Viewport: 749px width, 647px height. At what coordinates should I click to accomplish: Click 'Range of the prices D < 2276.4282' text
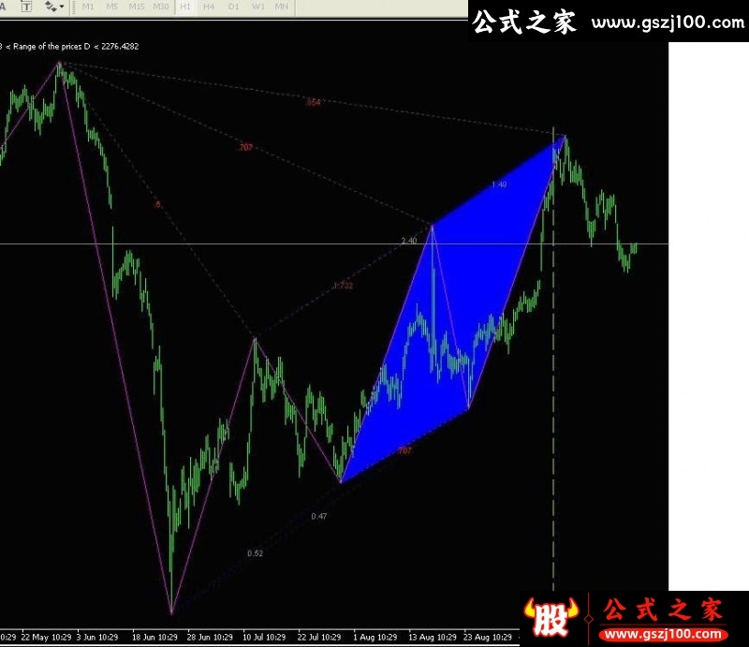76,47
